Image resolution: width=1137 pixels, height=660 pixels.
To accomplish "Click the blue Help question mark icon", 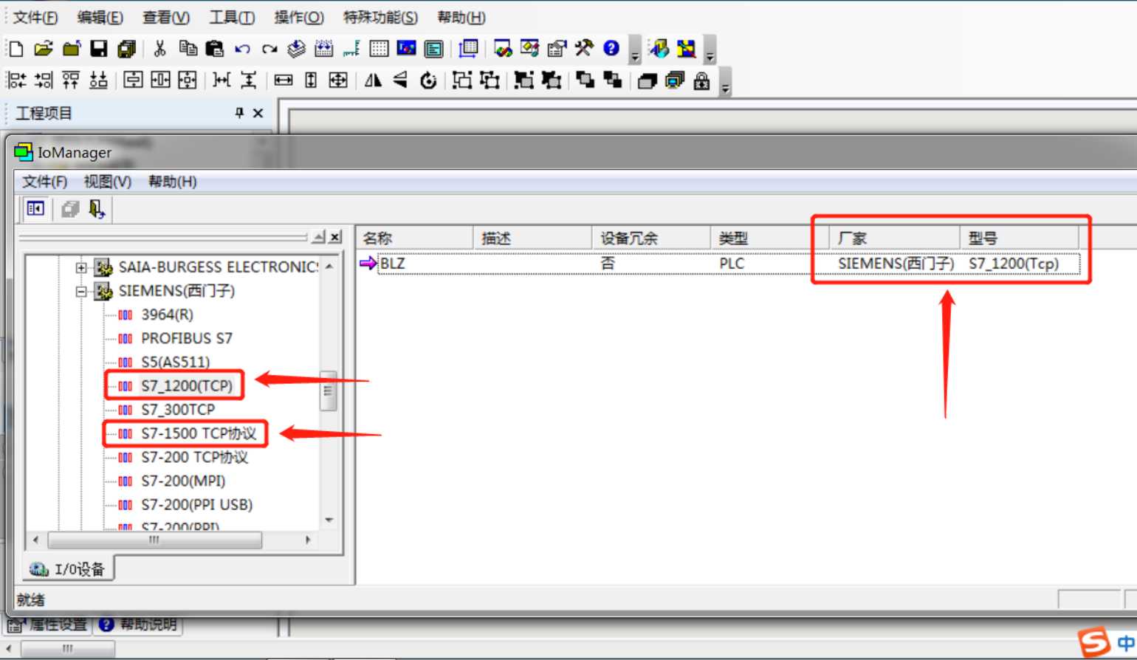I will [611, 49].
